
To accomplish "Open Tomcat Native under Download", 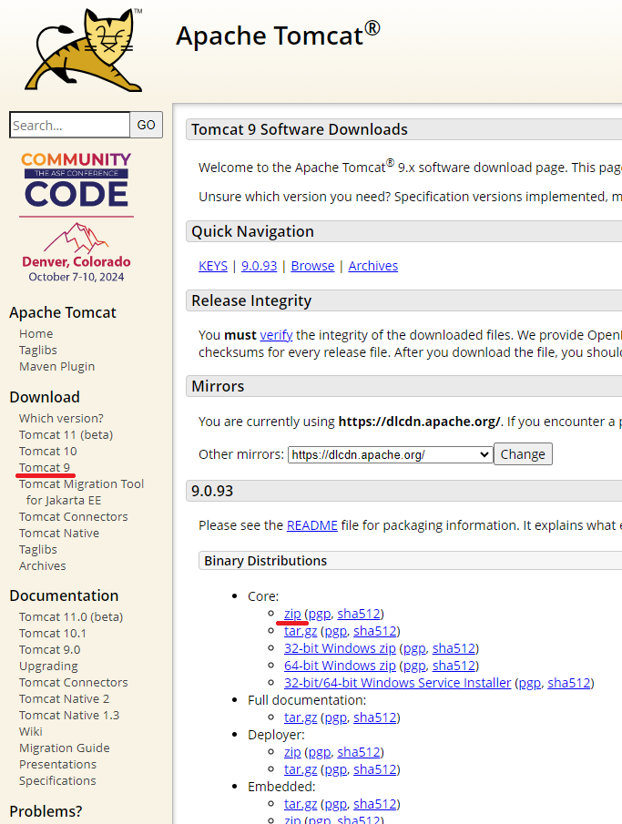I will tap(59, 534).
